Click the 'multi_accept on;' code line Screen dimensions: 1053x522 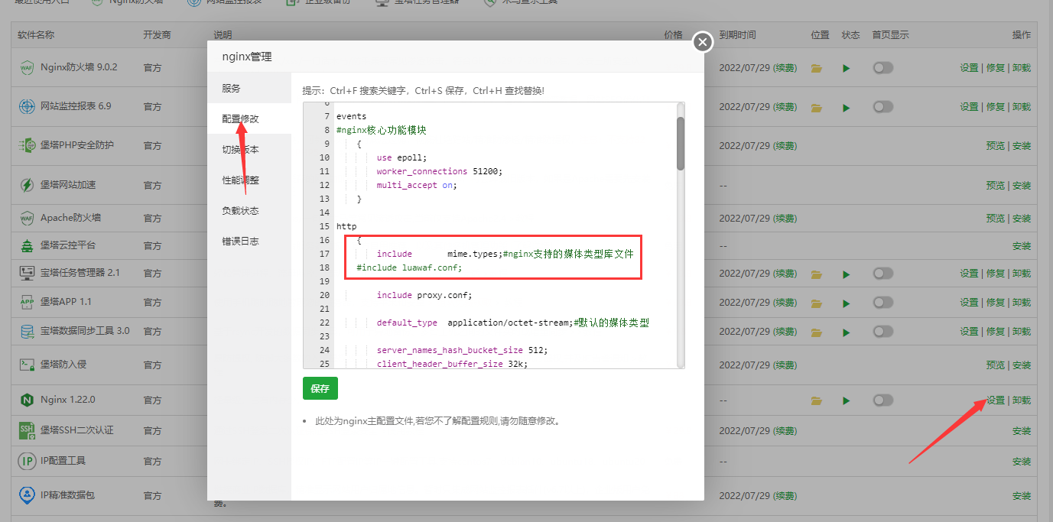pos(417,185)
